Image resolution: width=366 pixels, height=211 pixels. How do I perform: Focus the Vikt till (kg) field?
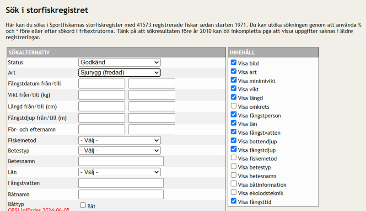click(152, 95)
